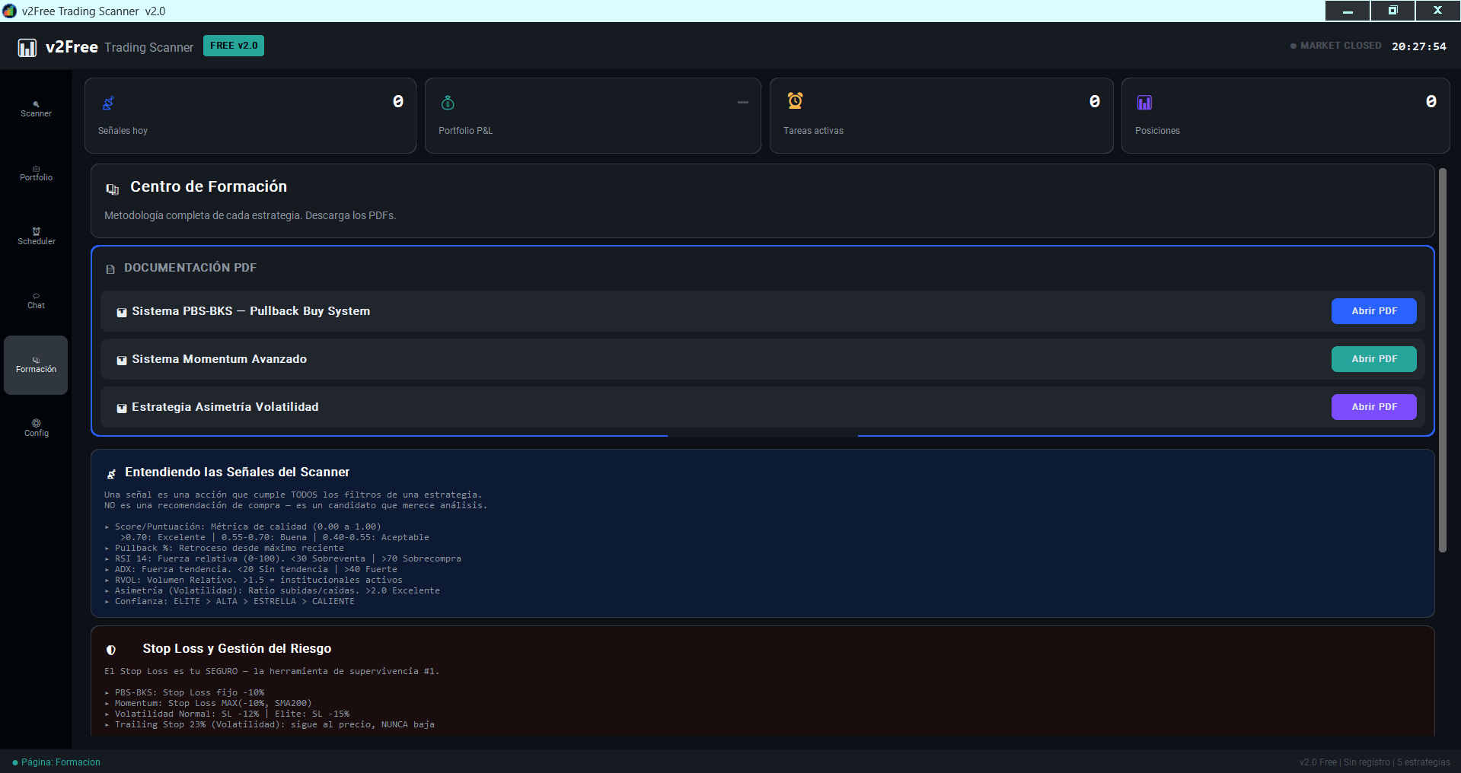Click the MARKET CLOSED status indicator
The width and height of the screenshot is (1461, 773).
click(1335, 46)
